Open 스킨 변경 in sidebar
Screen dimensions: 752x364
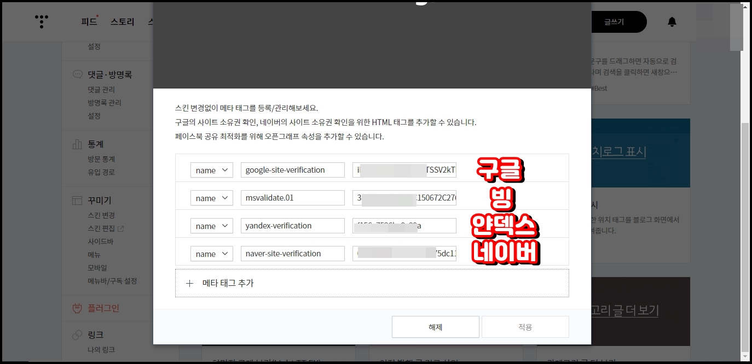101,215
